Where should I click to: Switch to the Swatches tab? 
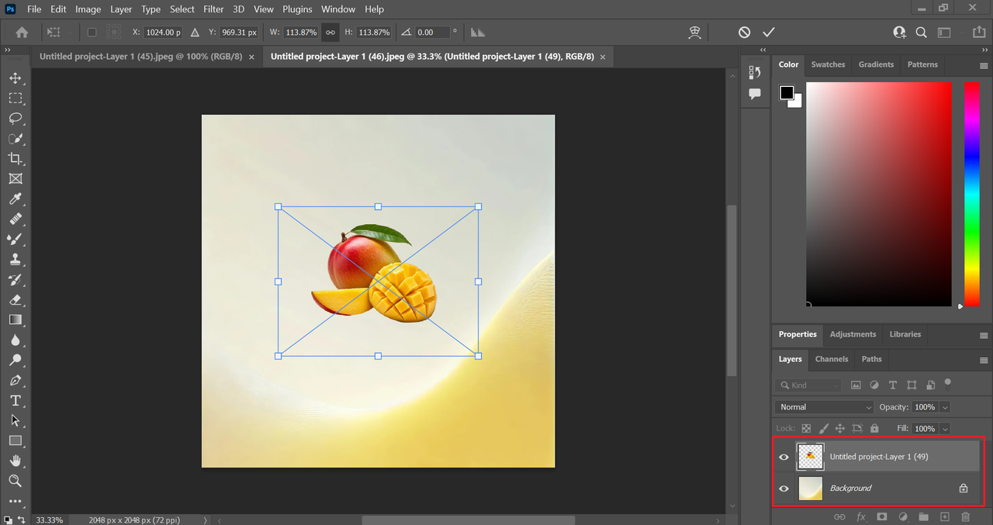[828, 64]
